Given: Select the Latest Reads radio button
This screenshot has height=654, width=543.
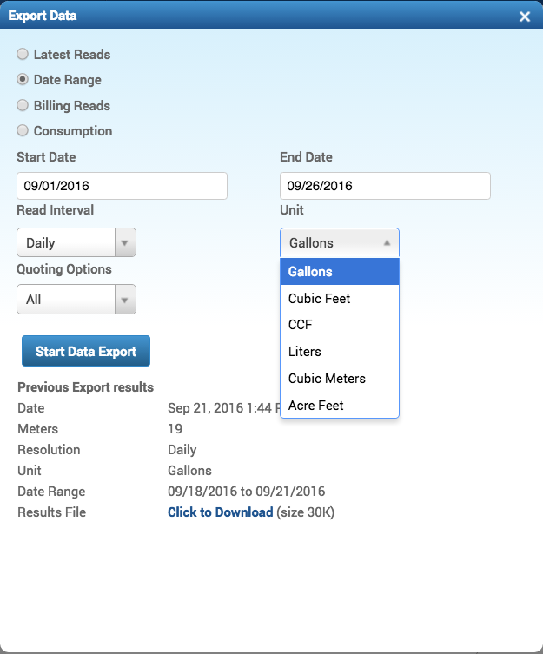Looking at the screenshot, I should (23, 54).
